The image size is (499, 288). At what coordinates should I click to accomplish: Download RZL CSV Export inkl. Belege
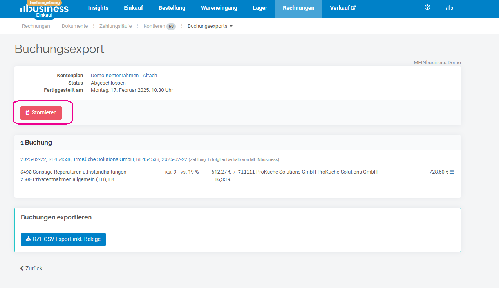pos(63,239)
